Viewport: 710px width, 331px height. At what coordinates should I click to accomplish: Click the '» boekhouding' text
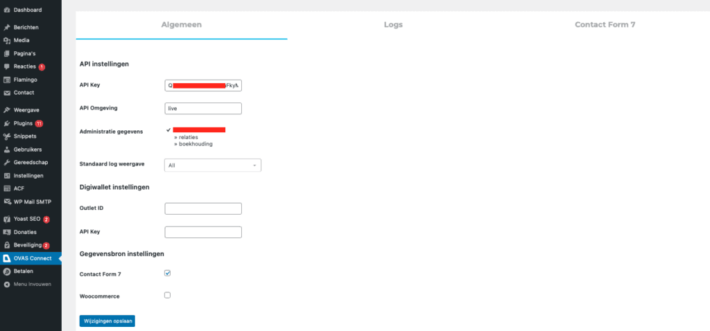coord(193,144)
